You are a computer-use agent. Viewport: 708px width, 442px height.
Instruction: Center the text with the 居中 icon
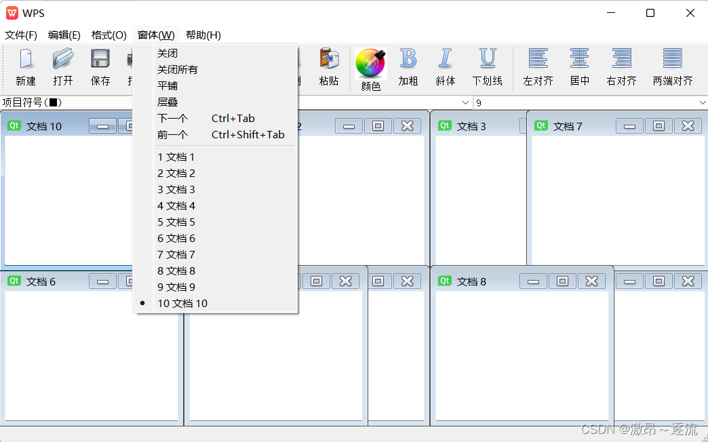pos(580,68)
